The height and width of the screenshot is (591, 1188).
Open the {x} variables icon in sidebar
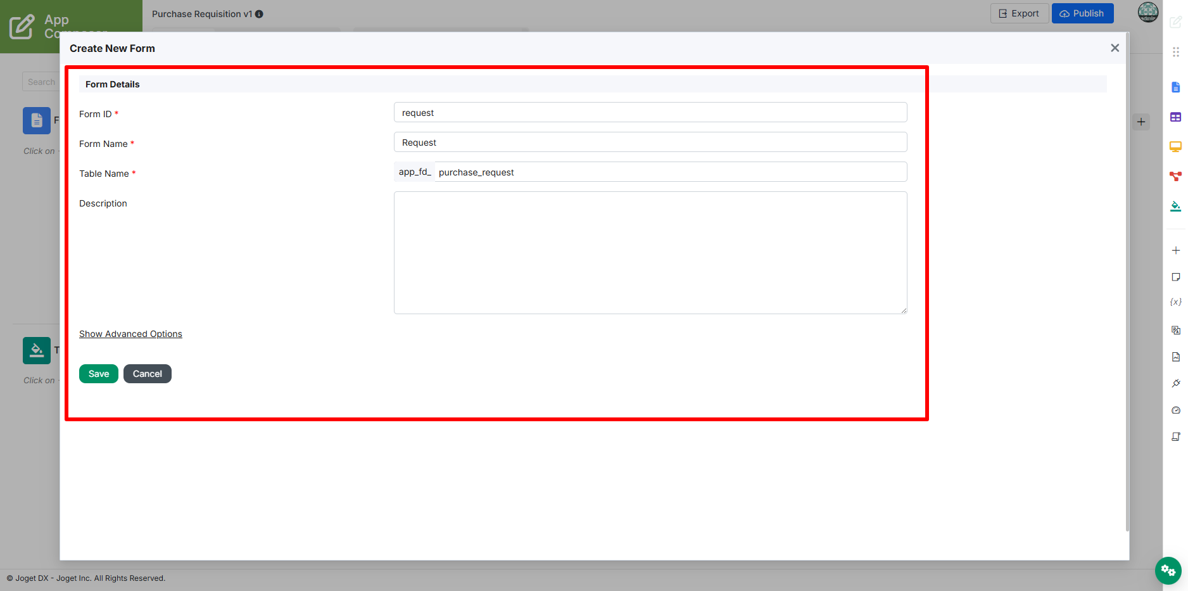1175,302
